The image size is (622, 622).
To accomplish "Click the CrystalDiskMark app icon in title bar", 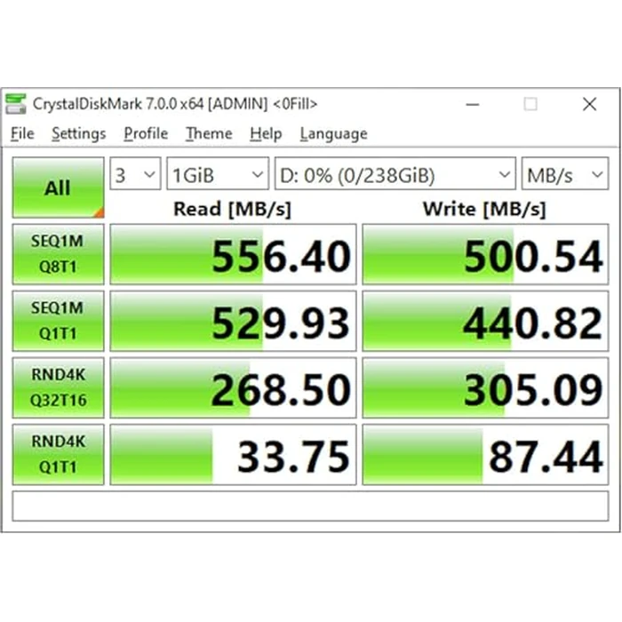I will (x=16, y=104).
